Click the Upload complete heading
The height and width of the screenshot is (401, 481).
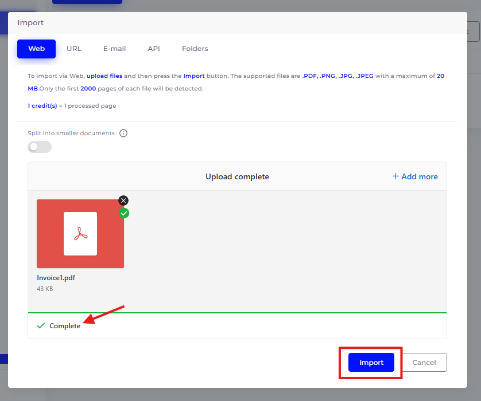pyautogui.click(x=237, y=176)
